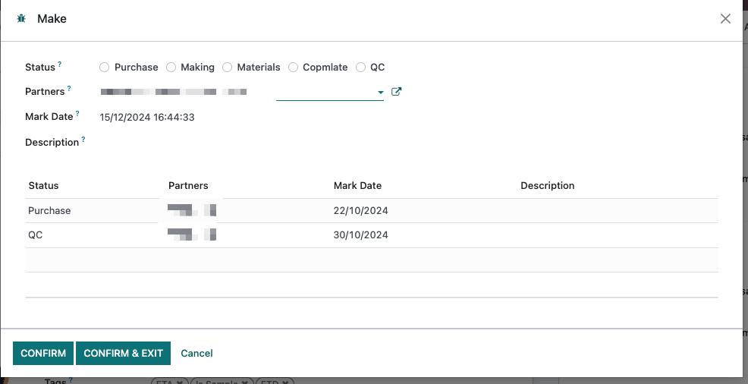Select the QC row status cell
The height and width of the screenshot is (384, 748).
[x=36, y=234]
